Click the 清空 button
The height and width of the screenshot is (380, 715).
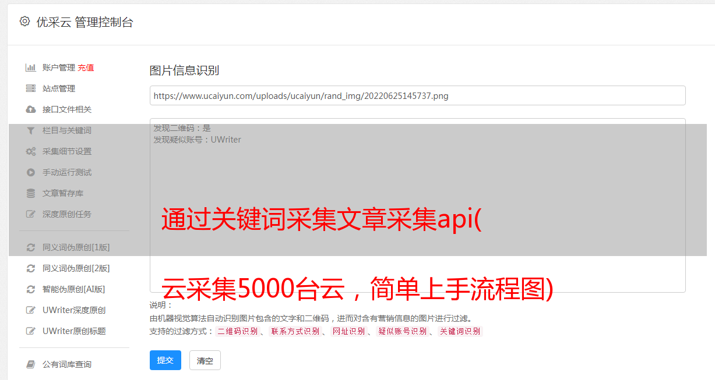point(205,360)
